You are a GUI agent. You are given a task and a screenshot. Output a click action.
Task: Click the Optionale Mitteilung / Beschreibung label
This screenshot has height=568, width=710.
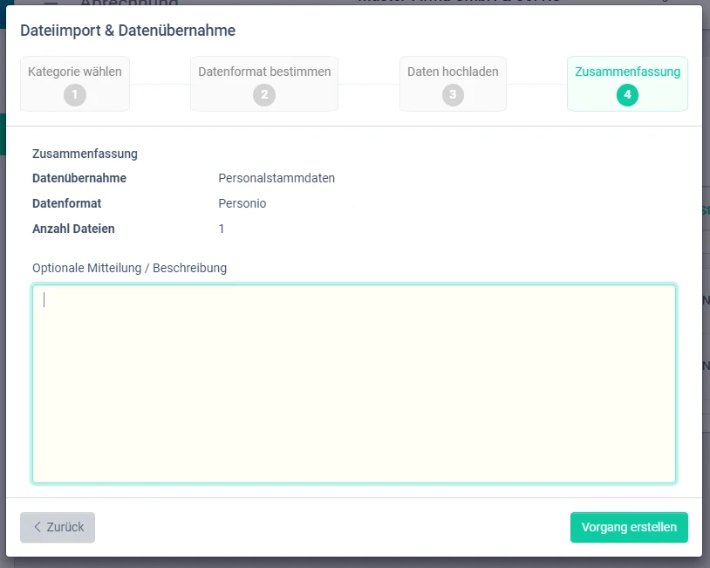tap(129, 268)
